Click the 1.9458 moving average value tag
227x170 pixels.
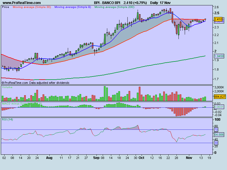coord(219,56)
